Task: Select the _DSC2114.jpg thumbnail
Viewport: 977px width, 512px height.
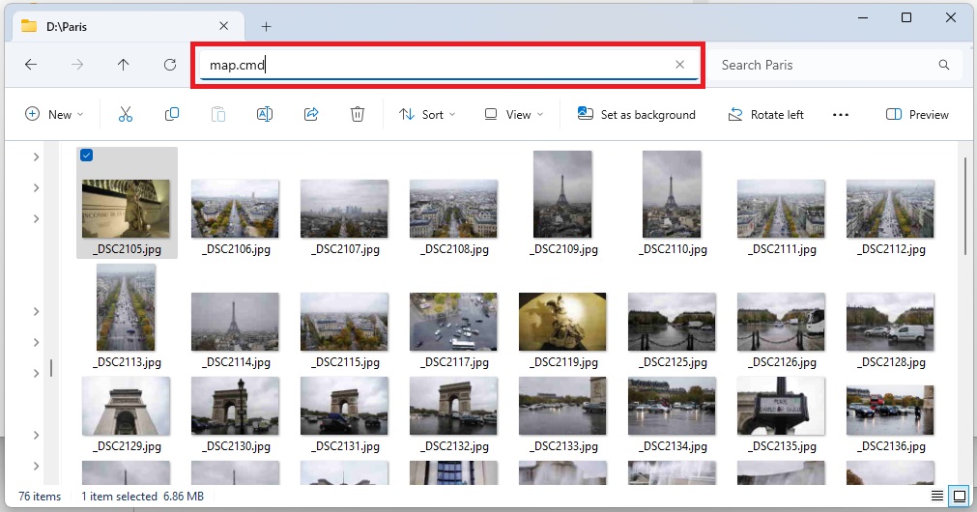Action: point(235,322)
